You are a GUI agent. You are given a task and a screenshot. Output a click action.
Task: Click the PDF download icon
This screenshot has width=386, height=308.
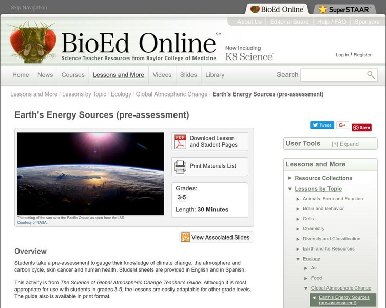[180, 142]
